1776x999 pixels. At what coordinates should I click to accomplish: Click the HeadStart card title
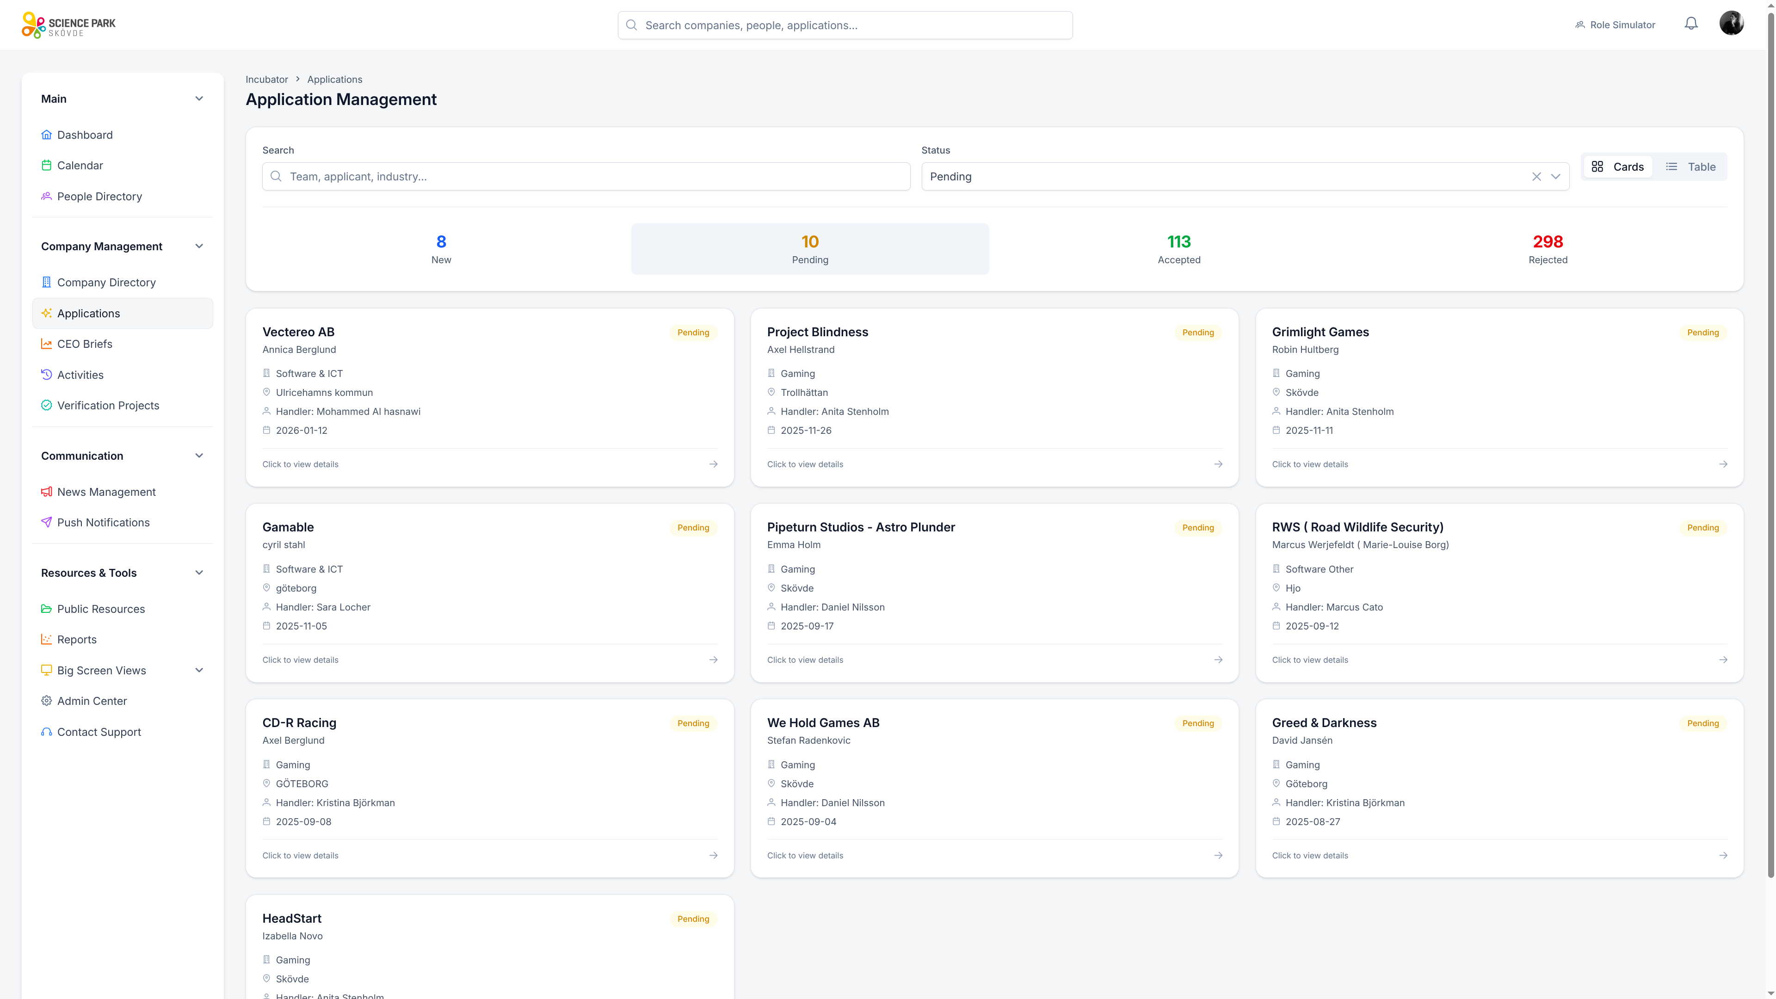tap(292, 919)
